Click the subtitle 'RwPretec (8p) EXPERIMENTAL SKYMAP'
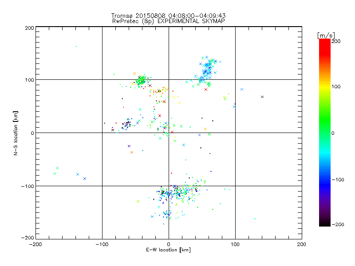355x266 pixels. tap(169, 21)
